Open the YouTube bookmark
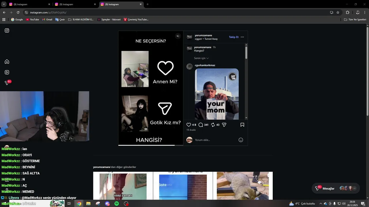The width and height of the screenshot is (369, 207). [x=33, y=20]
